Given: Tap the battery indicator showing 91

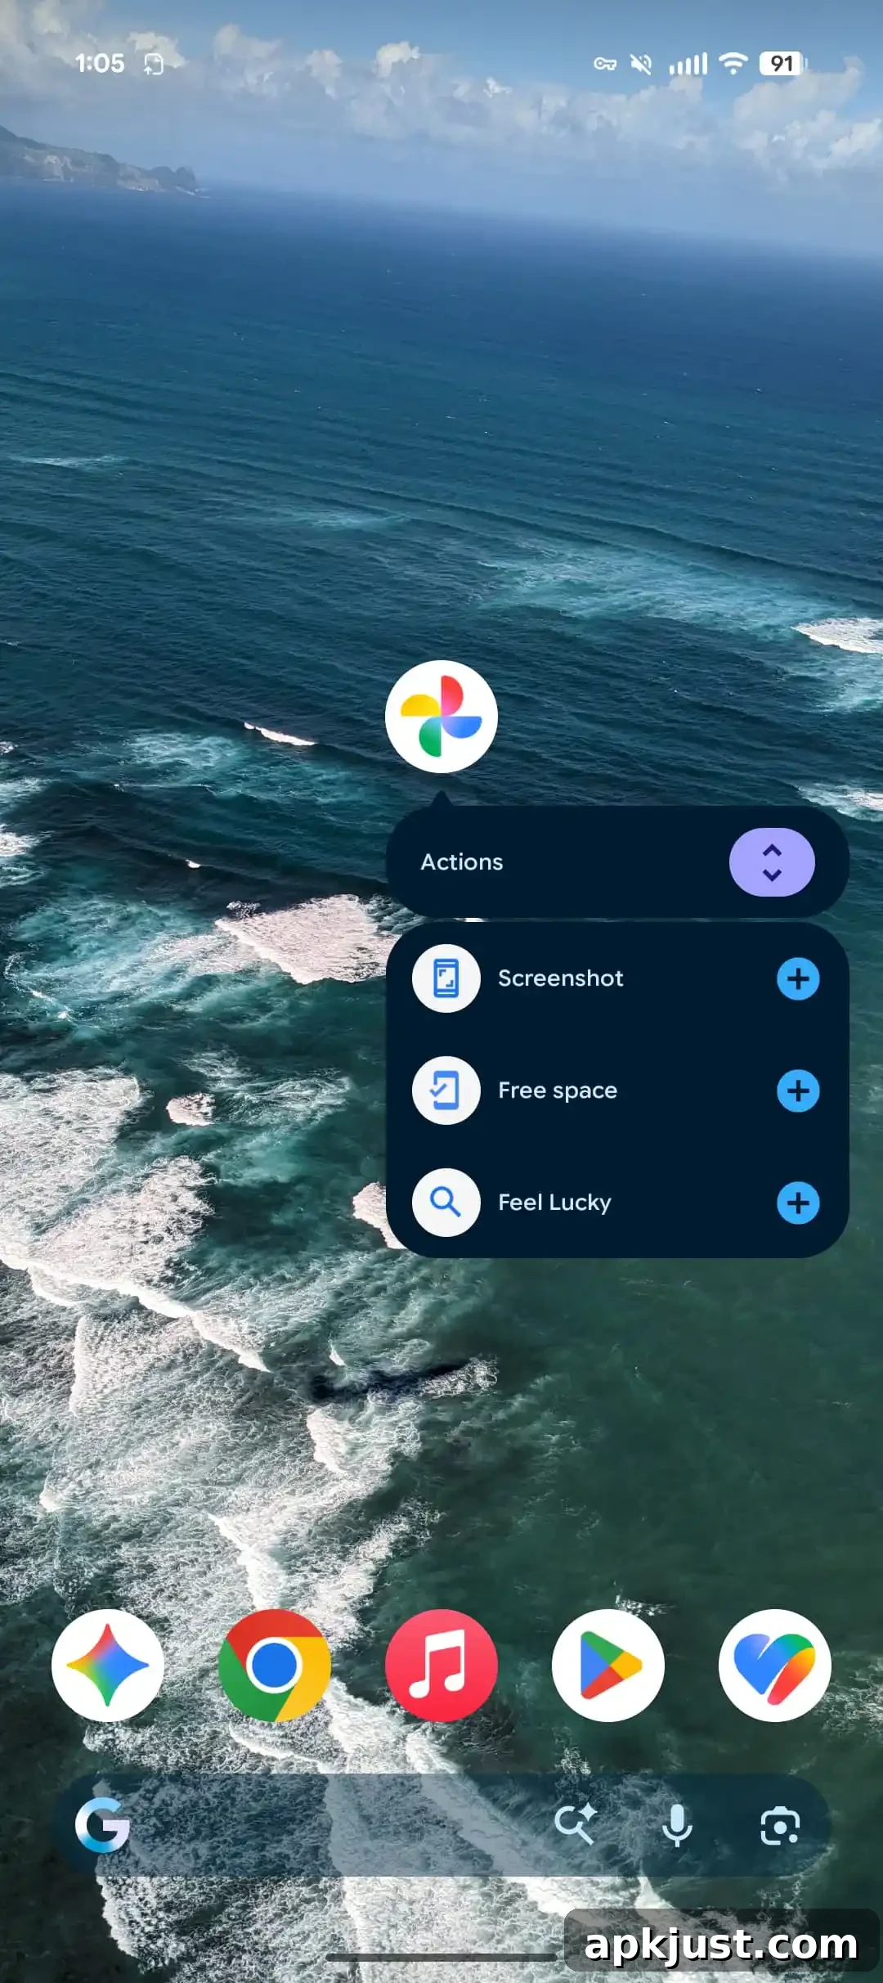Looking at the screenshot, I should coord(782,64).
